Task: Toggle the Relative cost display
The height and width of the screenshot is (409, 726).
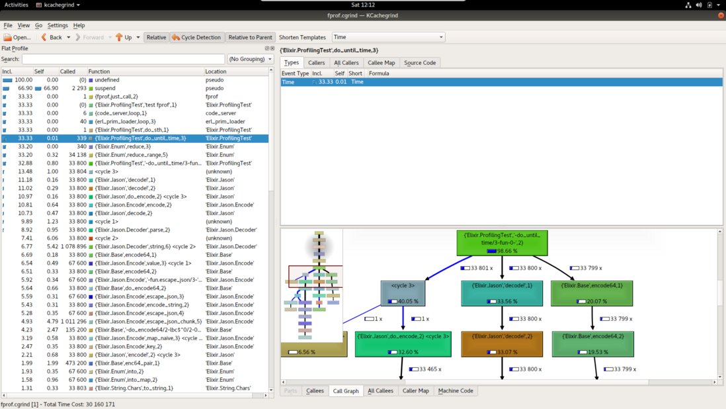Action: pyautogui.click(x=156, y=37)
